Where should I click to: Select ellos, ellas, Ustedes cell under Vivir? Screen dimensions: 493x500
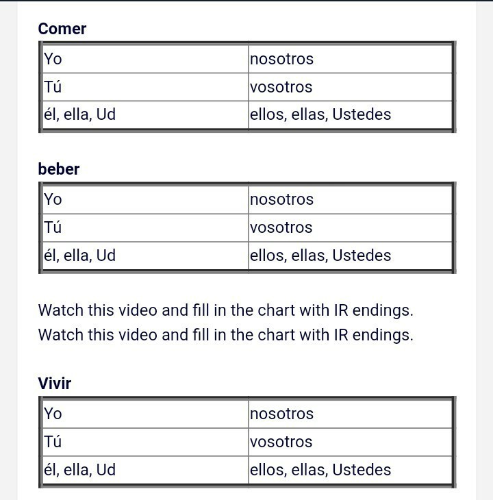350,470
